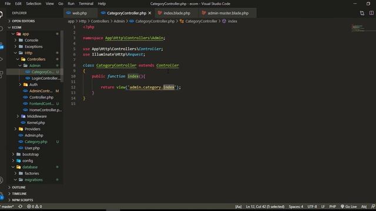Open the Terminal menu
Viewport: 376px width, 211px height.
[x=86, y=4]
